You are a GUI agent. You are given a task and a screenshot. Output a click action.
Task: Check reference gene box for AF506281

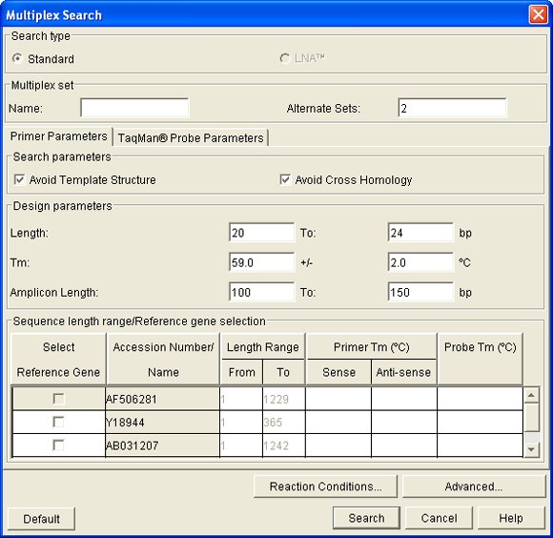pos(58,399)
